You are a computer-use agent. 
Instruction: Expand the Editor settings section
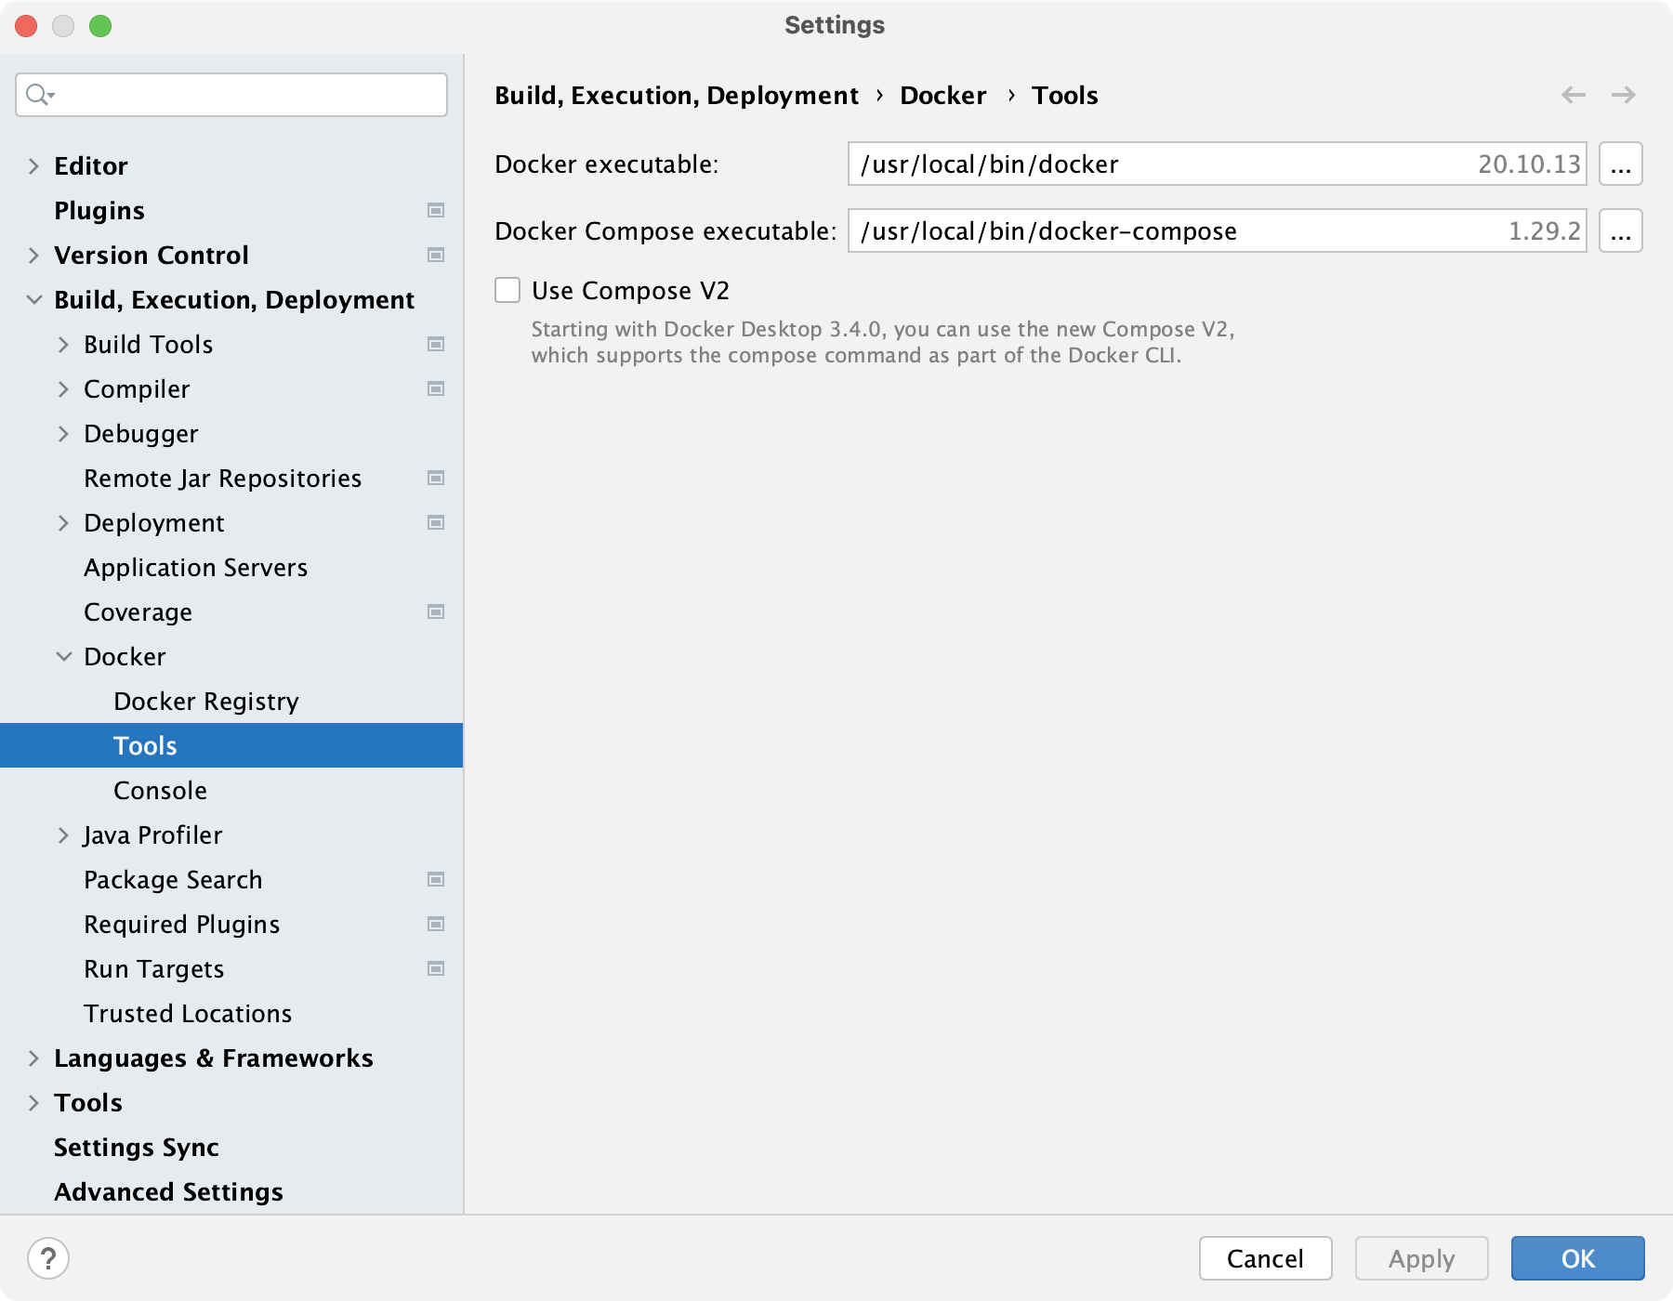[34, 166]
